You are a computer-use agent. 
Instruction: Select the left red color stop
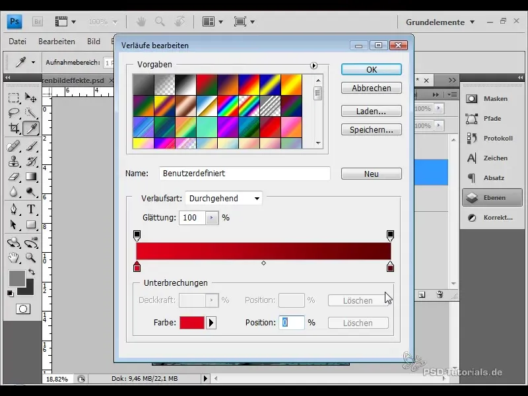(137, 267)
